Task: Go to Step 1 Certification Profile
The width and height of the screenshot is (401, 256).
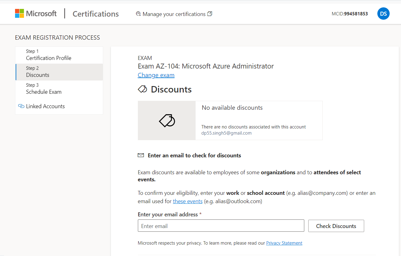Action: (59, 55)
